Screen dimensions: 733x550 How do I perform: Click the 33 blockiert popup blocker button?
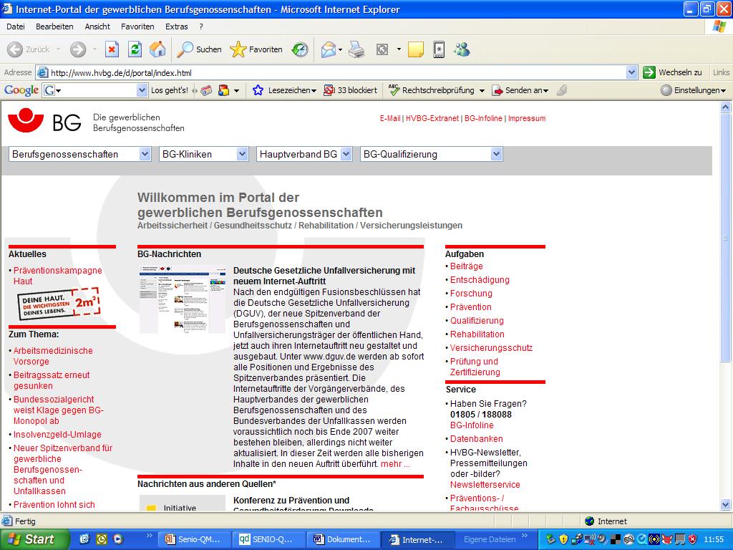[x=350, y=90]
